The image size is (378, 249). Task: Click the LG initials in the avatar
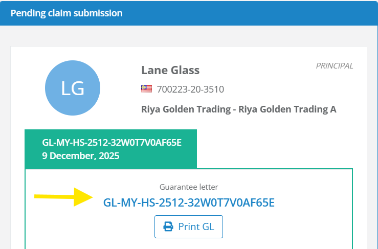click(x=72, y=88)
